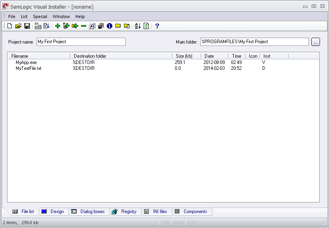
Task: Sort by the Size (kb) column header
Action: pyautogui.click(x=186, y=56)
